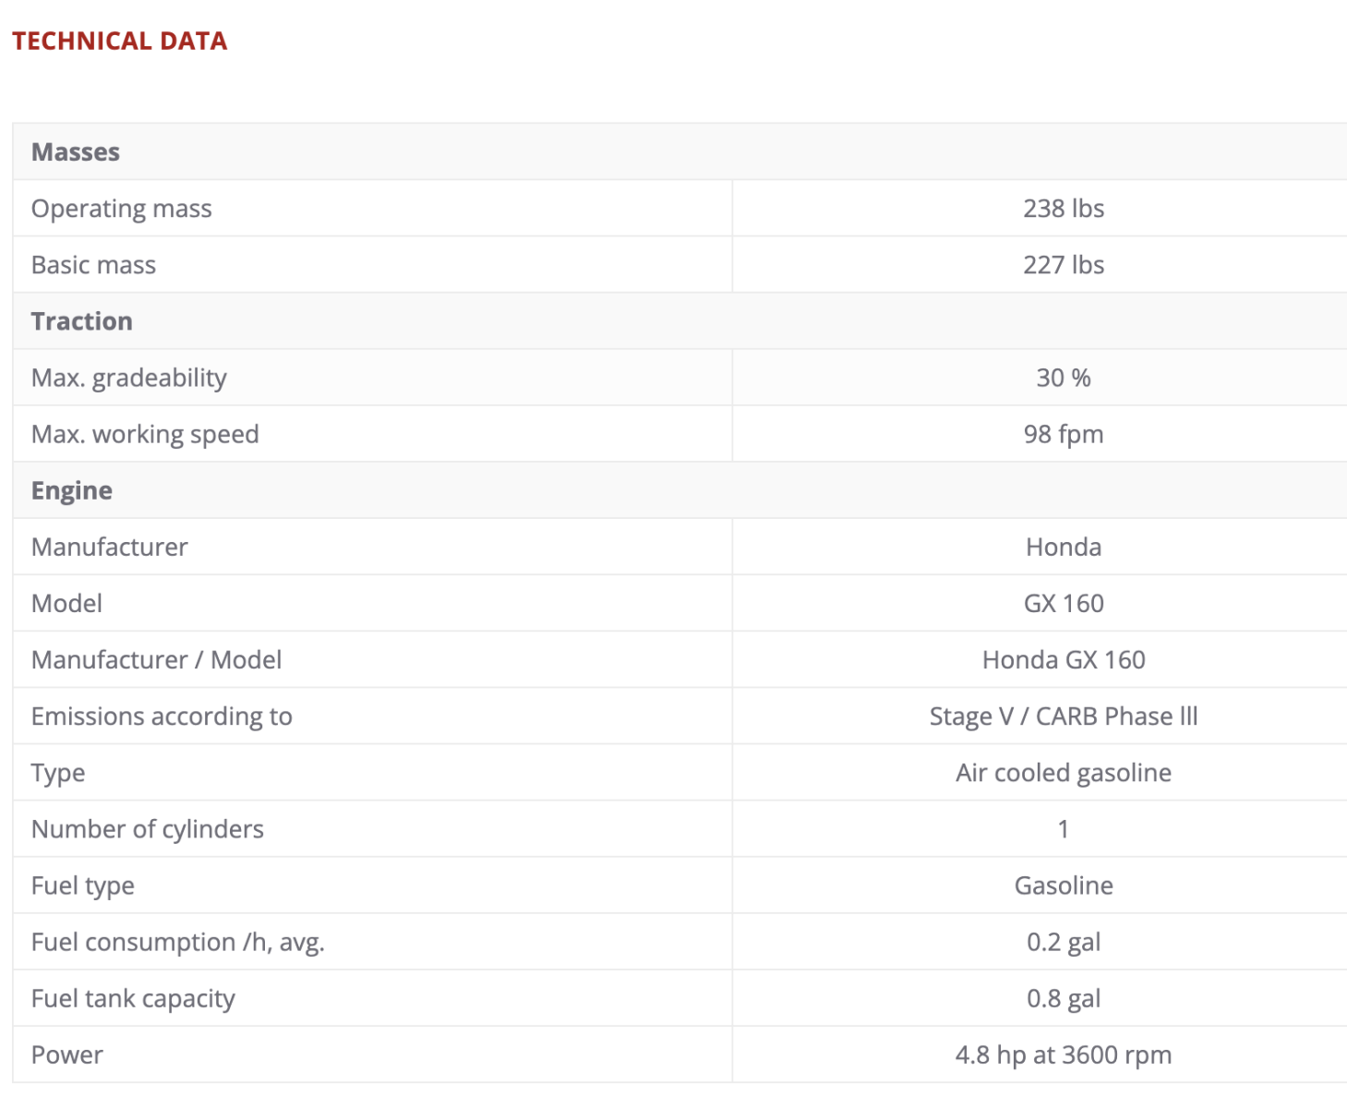This screenshot has width=1347, height=1108.
Task: Click the 98 fpm working speed value
Action: coord(1063,434)
